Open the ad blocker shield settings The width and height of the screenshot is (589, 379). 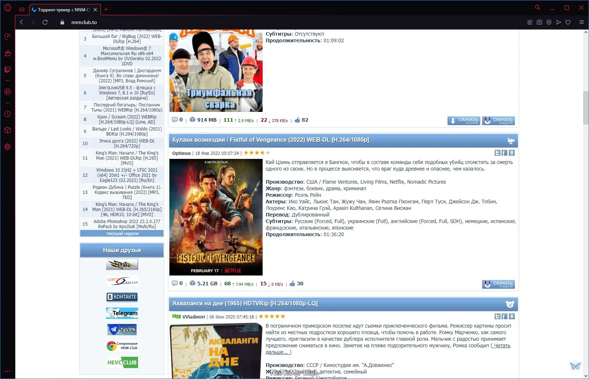coord(549,22)
